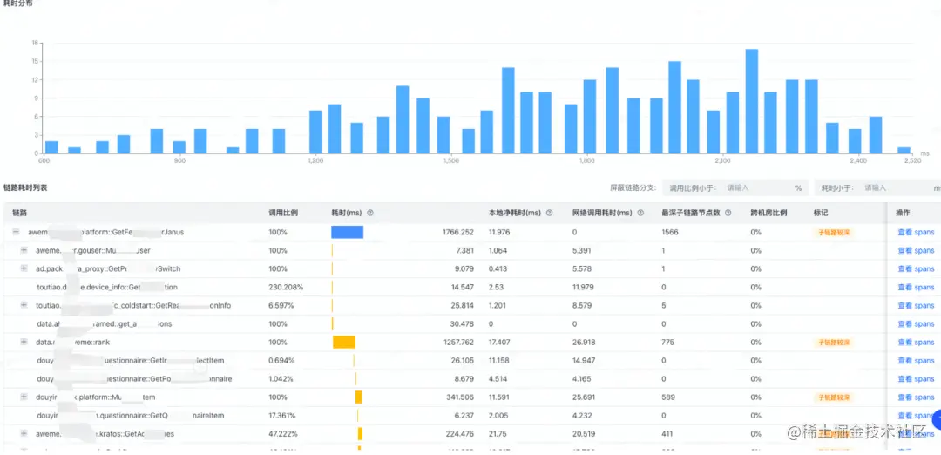The width and height of the screenshot is (941, 455).
Task: Expand the kratos::GetAc...es row
Action: (x=24, y=433)
